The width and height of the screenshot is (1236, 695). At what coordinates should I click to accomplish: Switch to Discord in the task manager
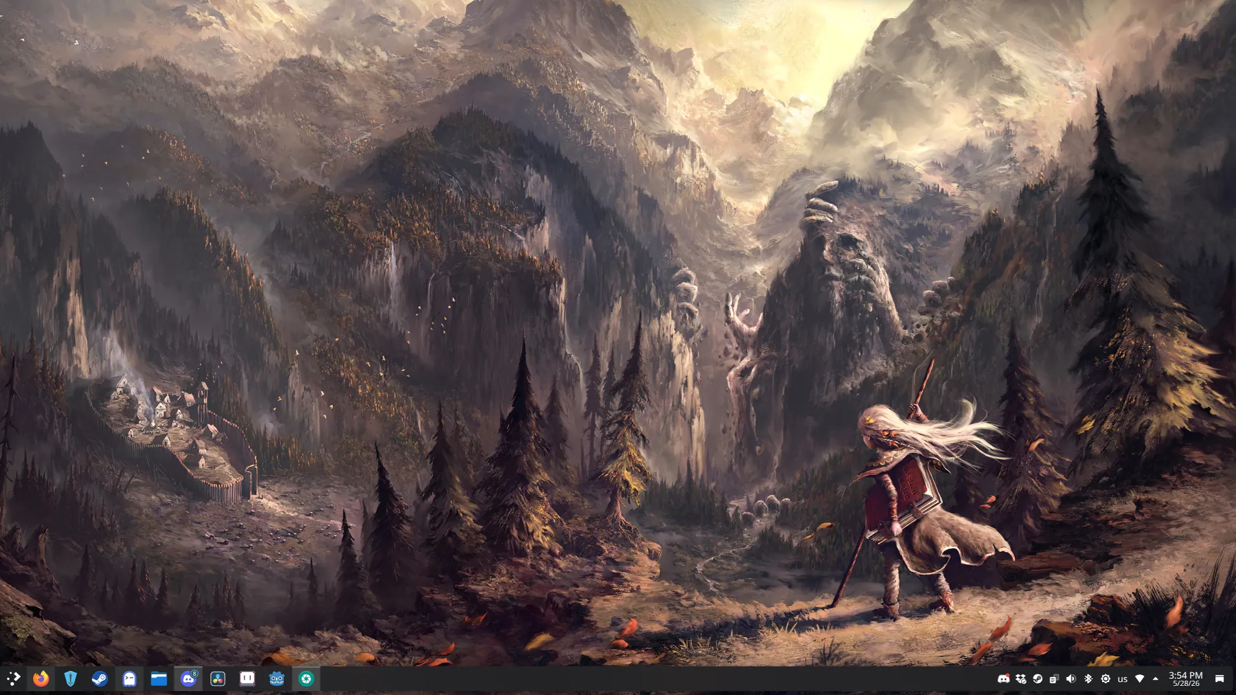tap(188, 679)
